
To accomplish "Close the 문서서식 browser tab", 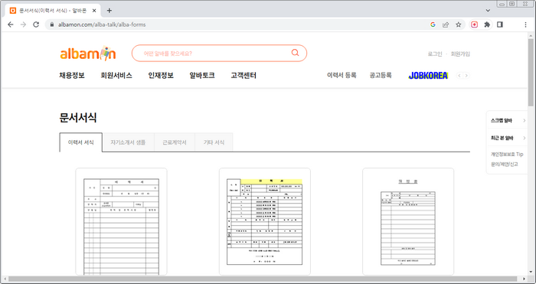I will 94,11.
